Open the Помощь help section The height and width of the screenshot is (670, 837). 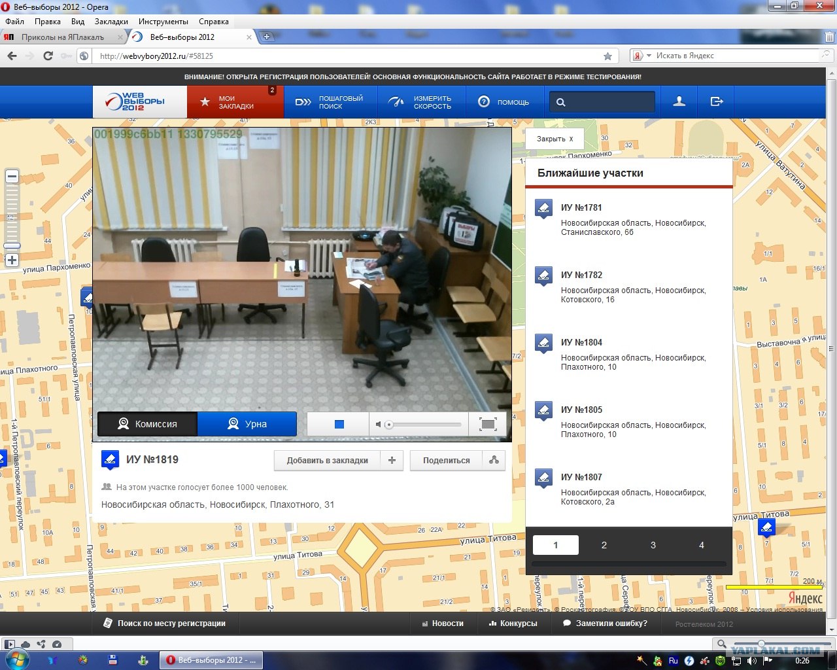coord(504,102)
